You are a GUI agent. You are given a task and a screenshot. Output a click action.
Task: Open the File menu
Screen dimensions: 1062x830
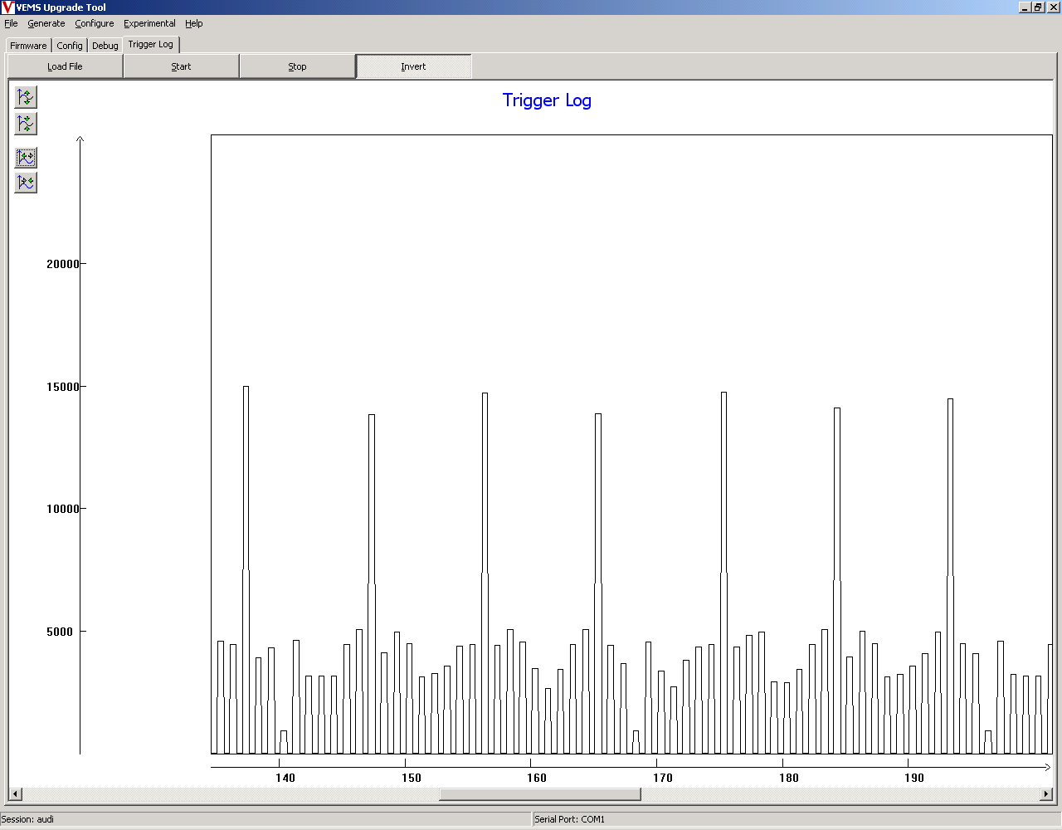[x=11, y=23]
